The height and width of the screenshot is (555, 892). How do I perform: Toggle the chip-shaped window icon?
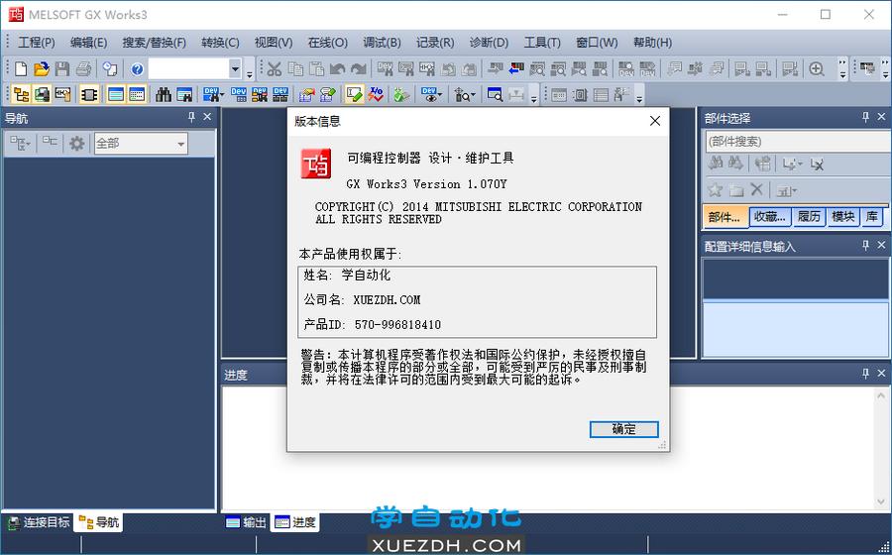89,94
